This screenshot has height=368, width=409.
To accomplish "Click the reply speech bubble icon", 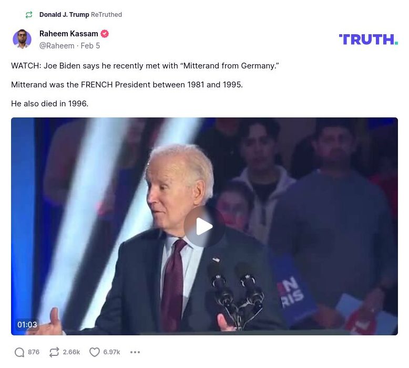I will (19, 352).
